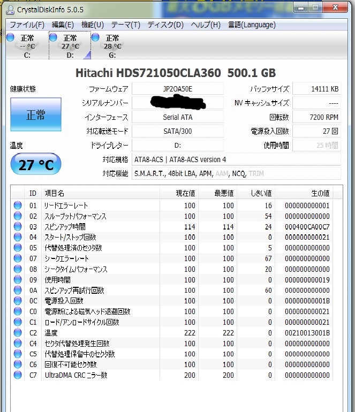Click the D: drive blue status orb

(53, 37)
